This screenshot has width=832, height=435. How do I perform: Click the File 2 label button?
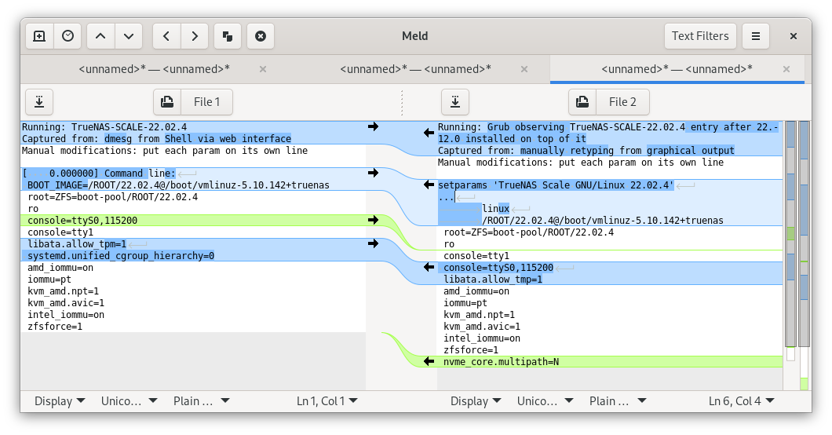(x=622, y=102)
